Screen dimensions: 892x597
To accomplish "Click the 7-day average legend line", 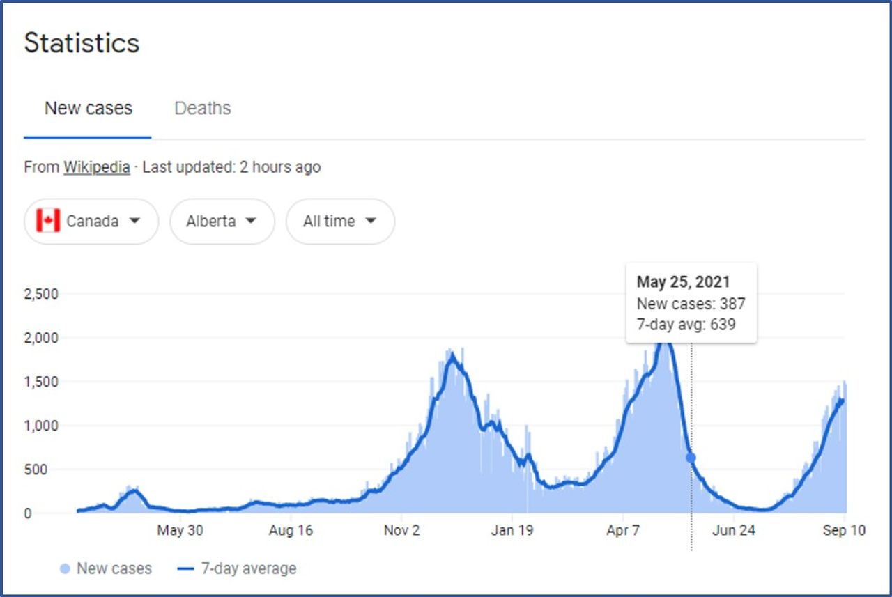I will coord(185,569).
